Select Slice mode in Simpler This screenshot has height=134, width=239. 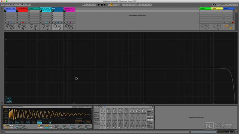pyautogui.click(x=6, y=122)
